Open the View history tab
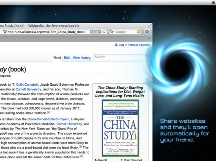This screenshot has width=216, height=161. tap(82, 58)
